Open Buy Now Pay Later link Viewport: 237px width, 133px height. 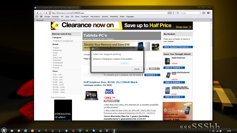[131, 106]
